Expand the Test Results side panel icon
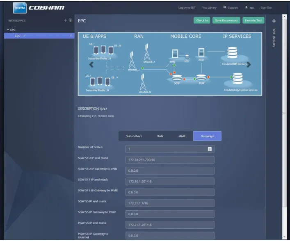The height and width of the screenshot is (241, 290). point(274,21)
